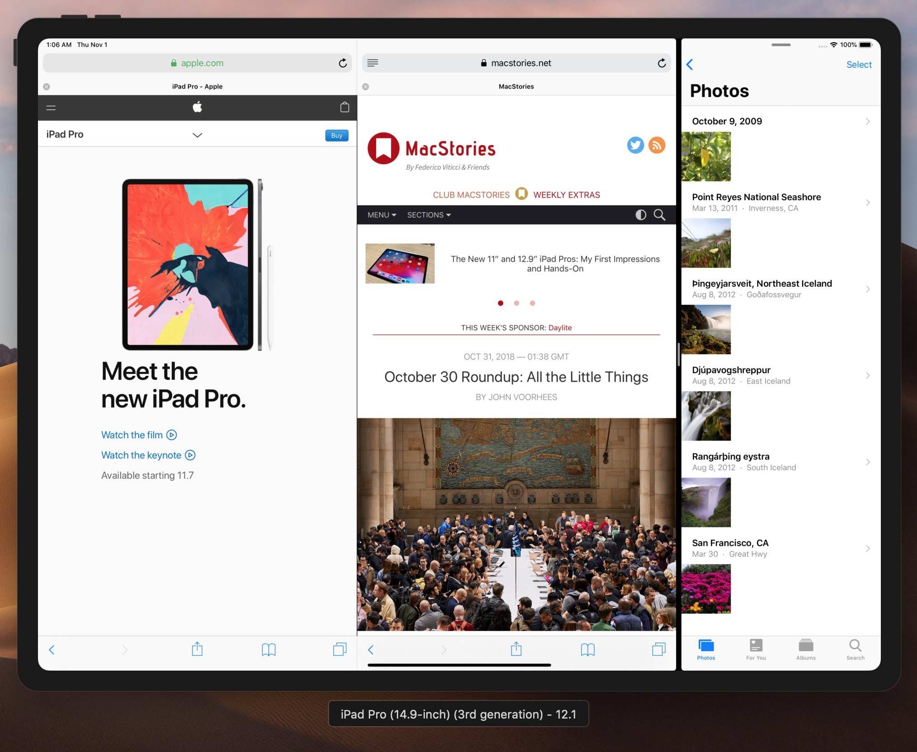The image size is (917, 752).
Task: Go back in the Photos app
Action: pos(690,65)
